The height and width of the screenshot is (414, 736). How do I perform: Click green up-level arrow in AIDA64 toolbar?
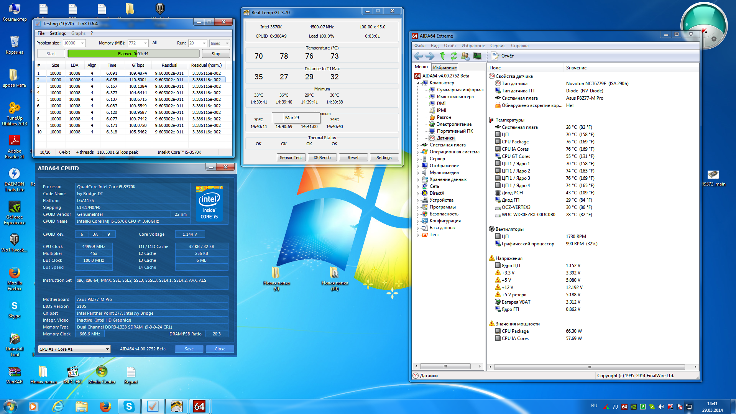pyautogui.click(x=442, y=56)
